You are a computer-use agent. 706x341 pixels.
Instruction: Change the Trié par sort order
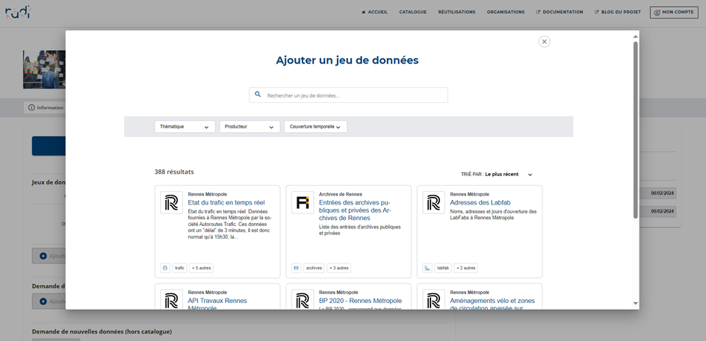497,175
